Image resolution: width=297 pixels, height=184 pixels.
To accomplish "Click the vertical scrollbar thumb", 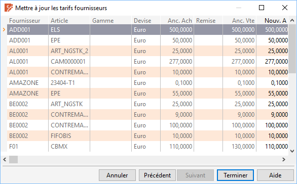I will (x=292, y=49).
